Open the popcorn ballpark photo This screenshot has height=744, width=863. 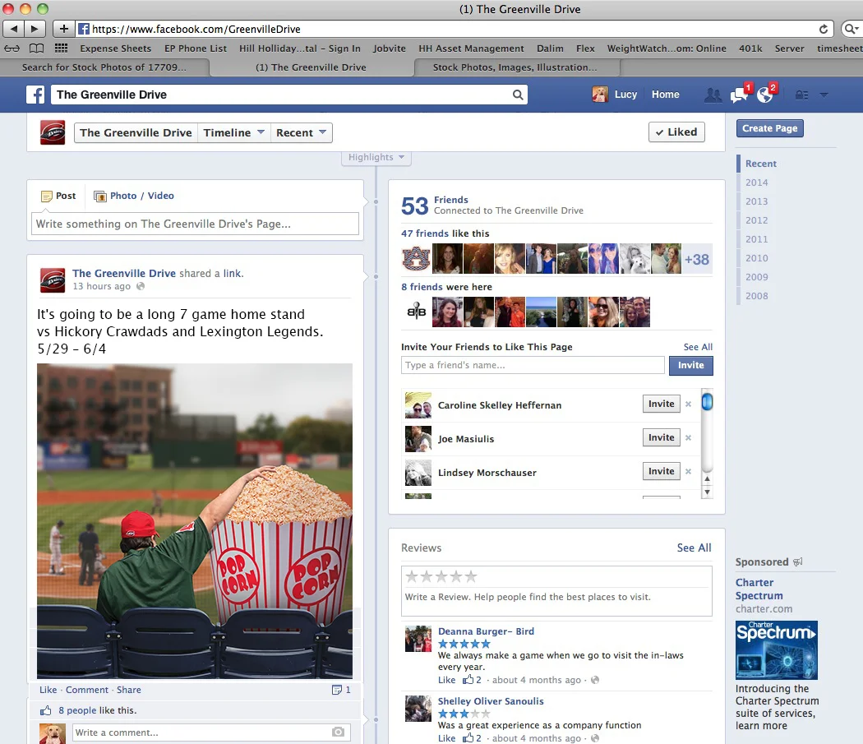[195, 521]
